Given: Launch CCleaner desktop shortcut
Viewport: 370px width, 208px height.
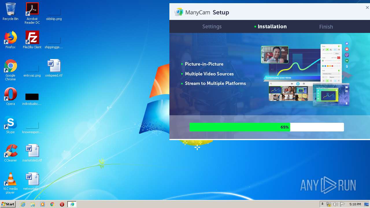Looking at the screenshot, I should (10, 153).
